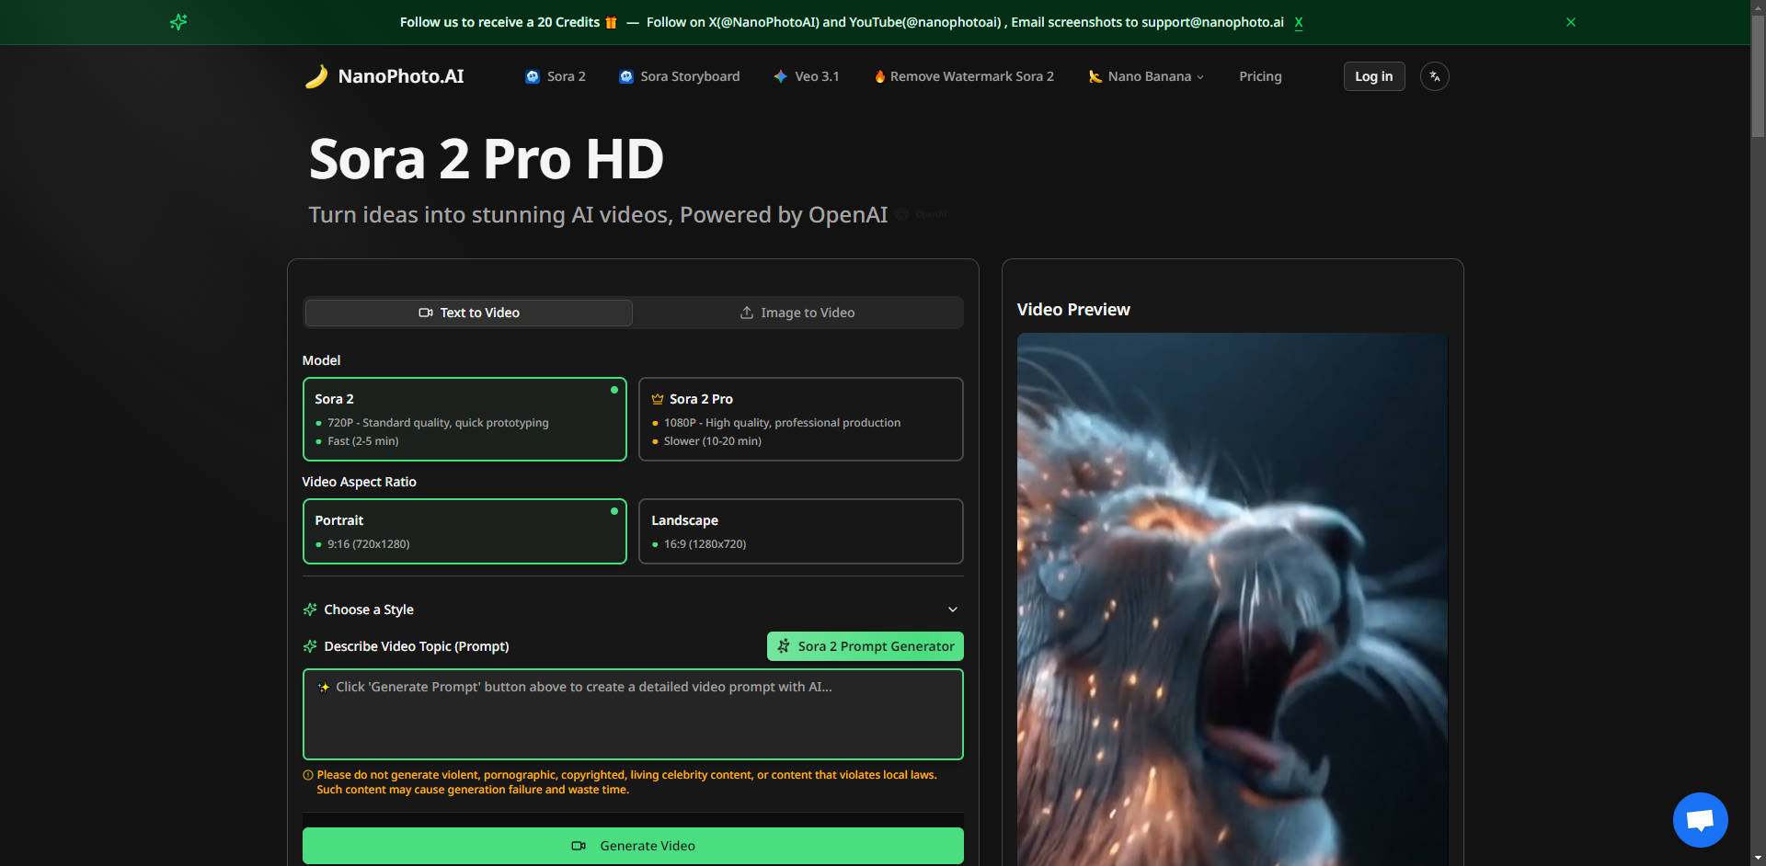Switch to the Text to Video tab
Screen dimensions: 1766x866
pos(469,313)
